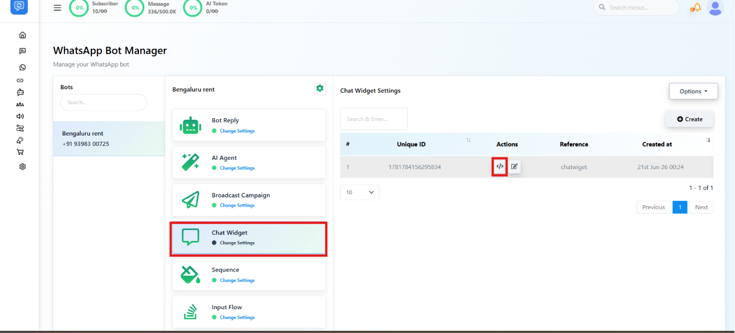Click Change Settings under AI Agent

tap(237, 168)
